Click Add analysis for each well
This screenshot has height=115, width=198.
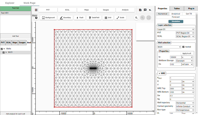click(x=15, y=114)
